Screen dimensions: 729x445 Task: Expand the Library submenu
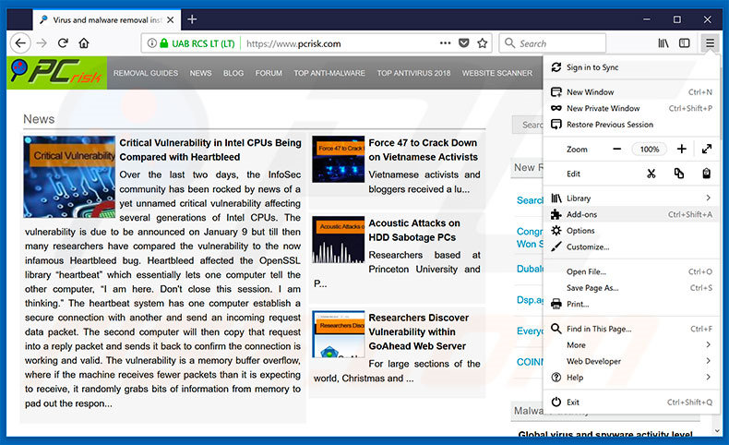click(x=631, y=198)
